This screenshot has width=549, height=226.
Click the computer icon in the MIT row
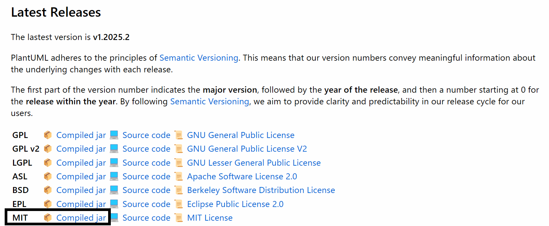114,217
